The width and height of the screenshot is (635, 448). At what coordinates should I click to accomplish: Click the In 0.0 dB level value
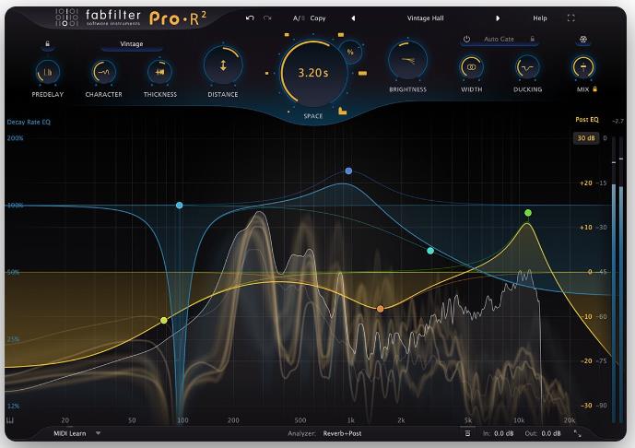click(503, 433)
